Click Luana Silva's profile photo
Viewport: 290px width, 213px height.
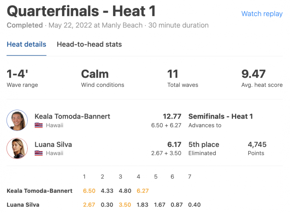coord(17,148)
